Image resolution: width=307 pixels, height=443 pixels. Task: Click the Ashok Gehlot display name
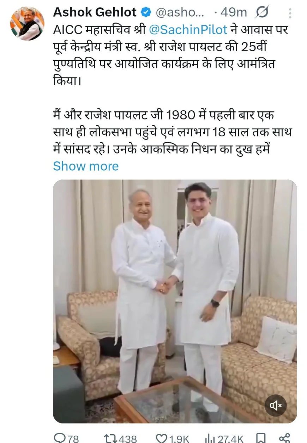95,12
